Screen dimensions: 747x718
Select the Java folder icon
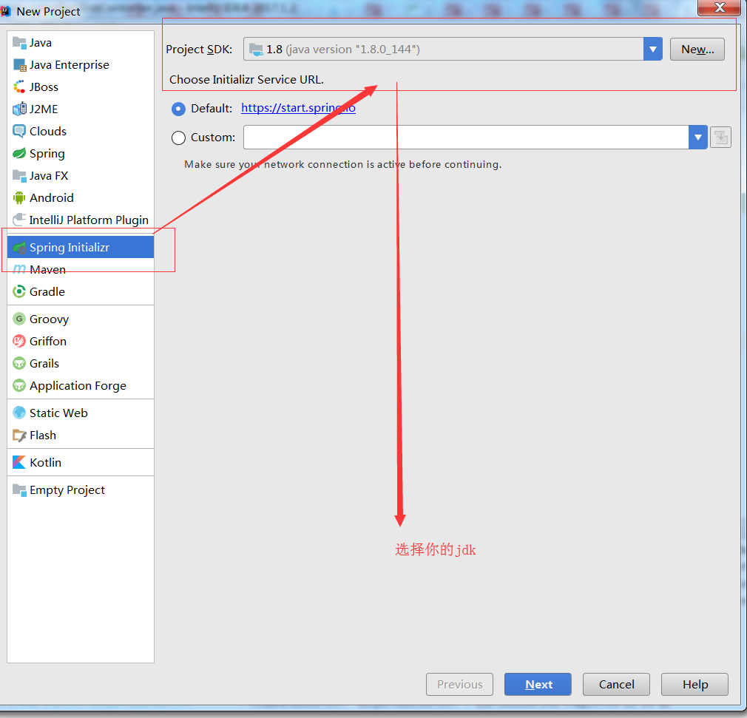19,43
